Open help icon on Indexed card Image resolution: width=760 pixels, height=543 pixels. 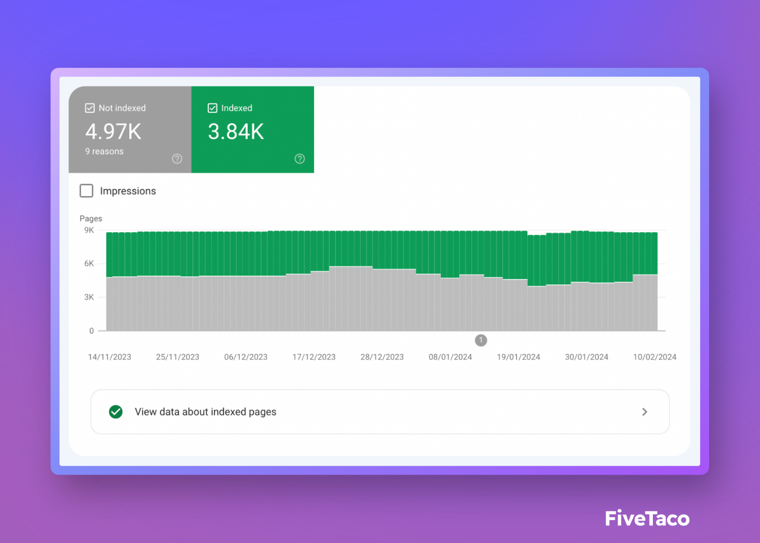300,159
